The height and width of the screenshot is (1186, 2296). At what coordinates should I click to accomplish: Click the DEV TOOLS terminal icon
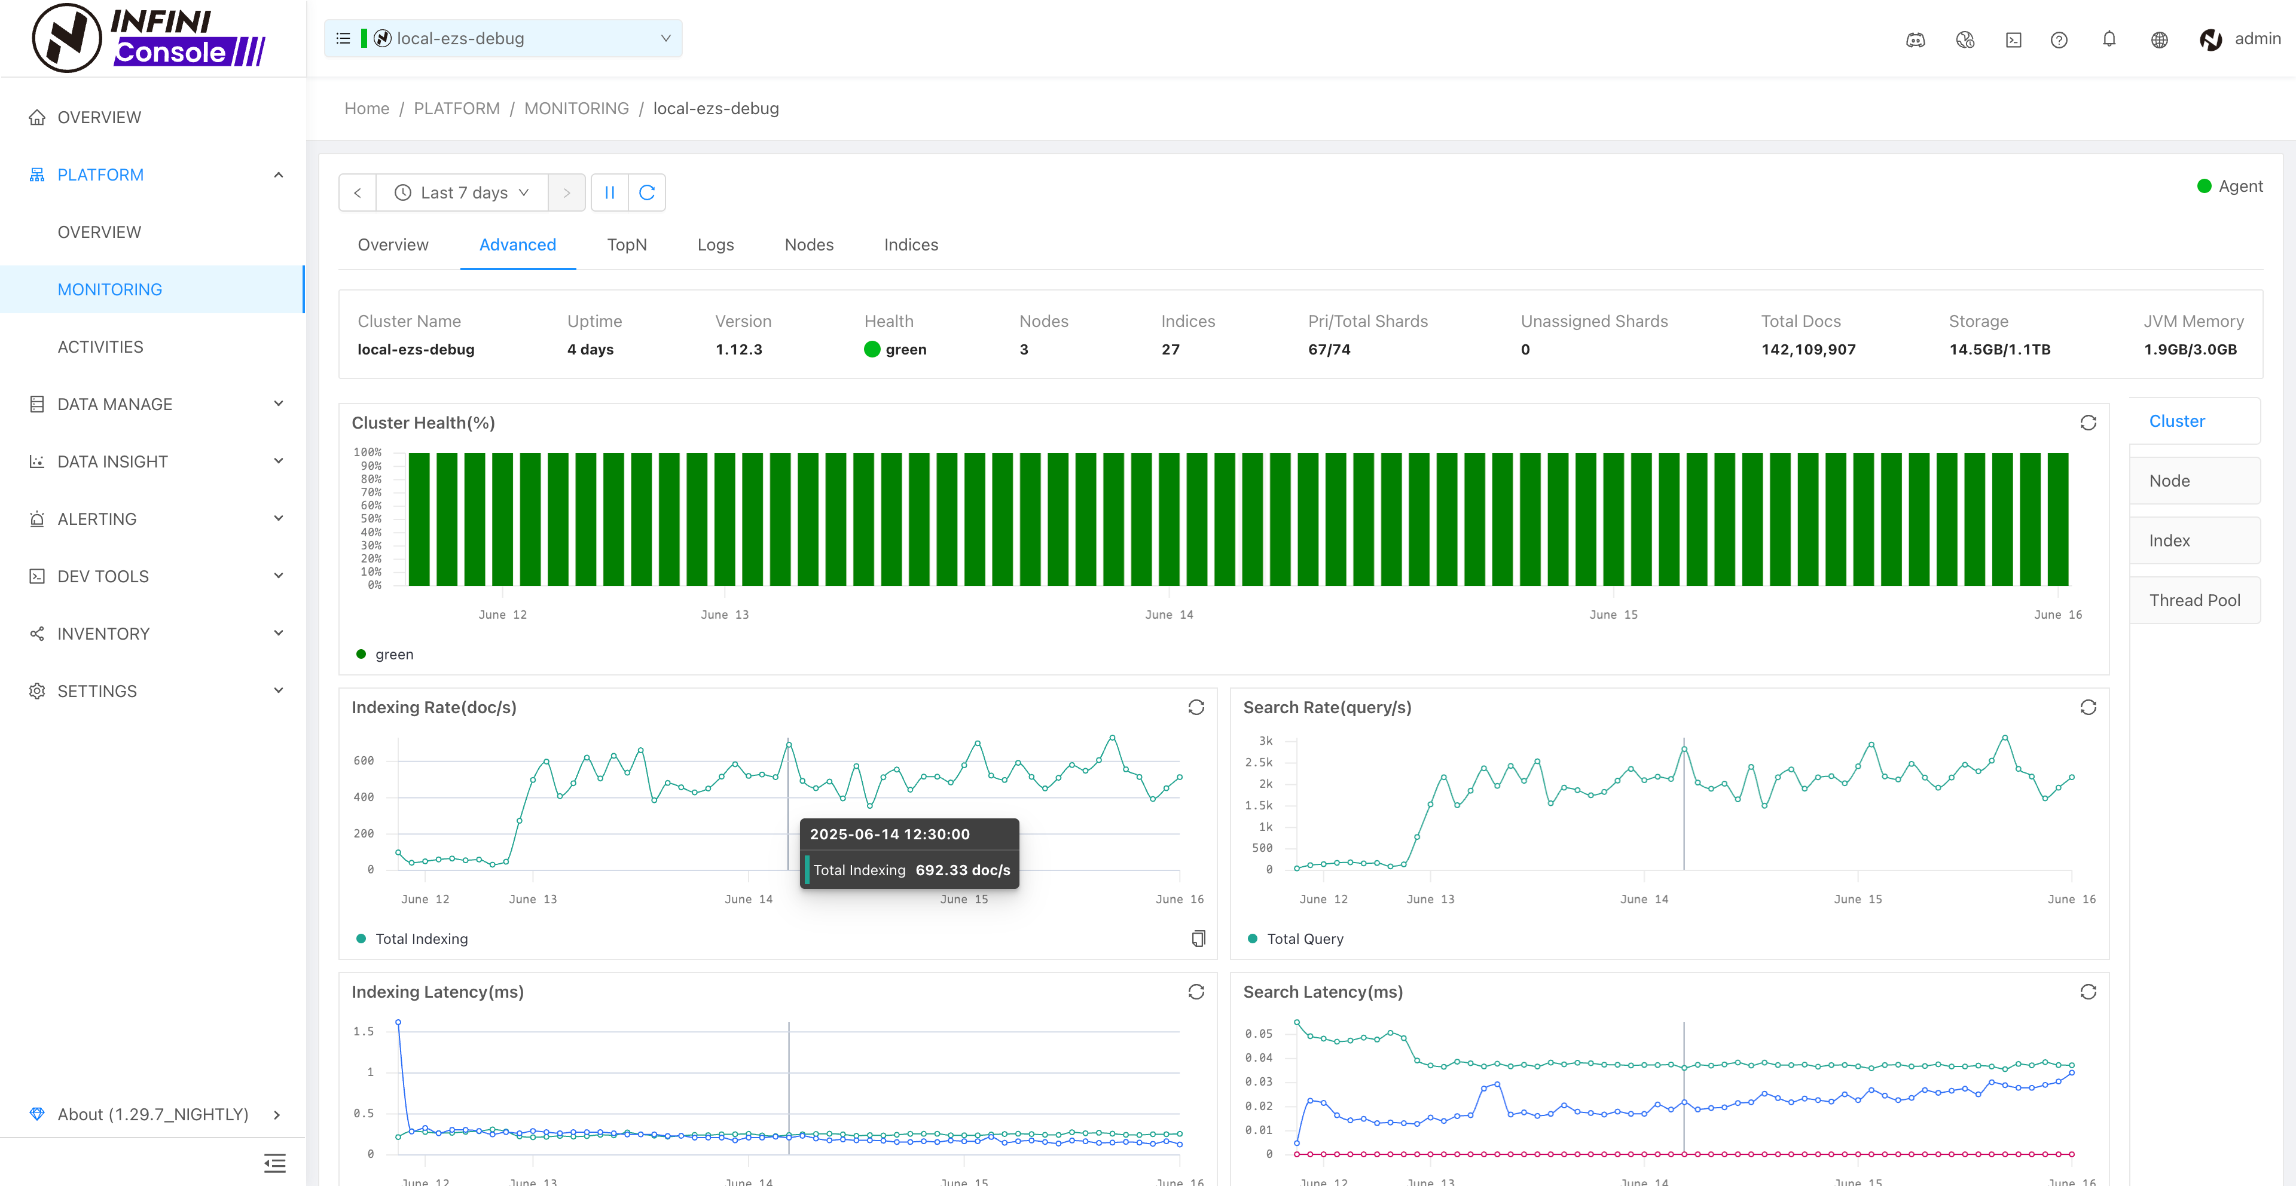click(36, 576)
